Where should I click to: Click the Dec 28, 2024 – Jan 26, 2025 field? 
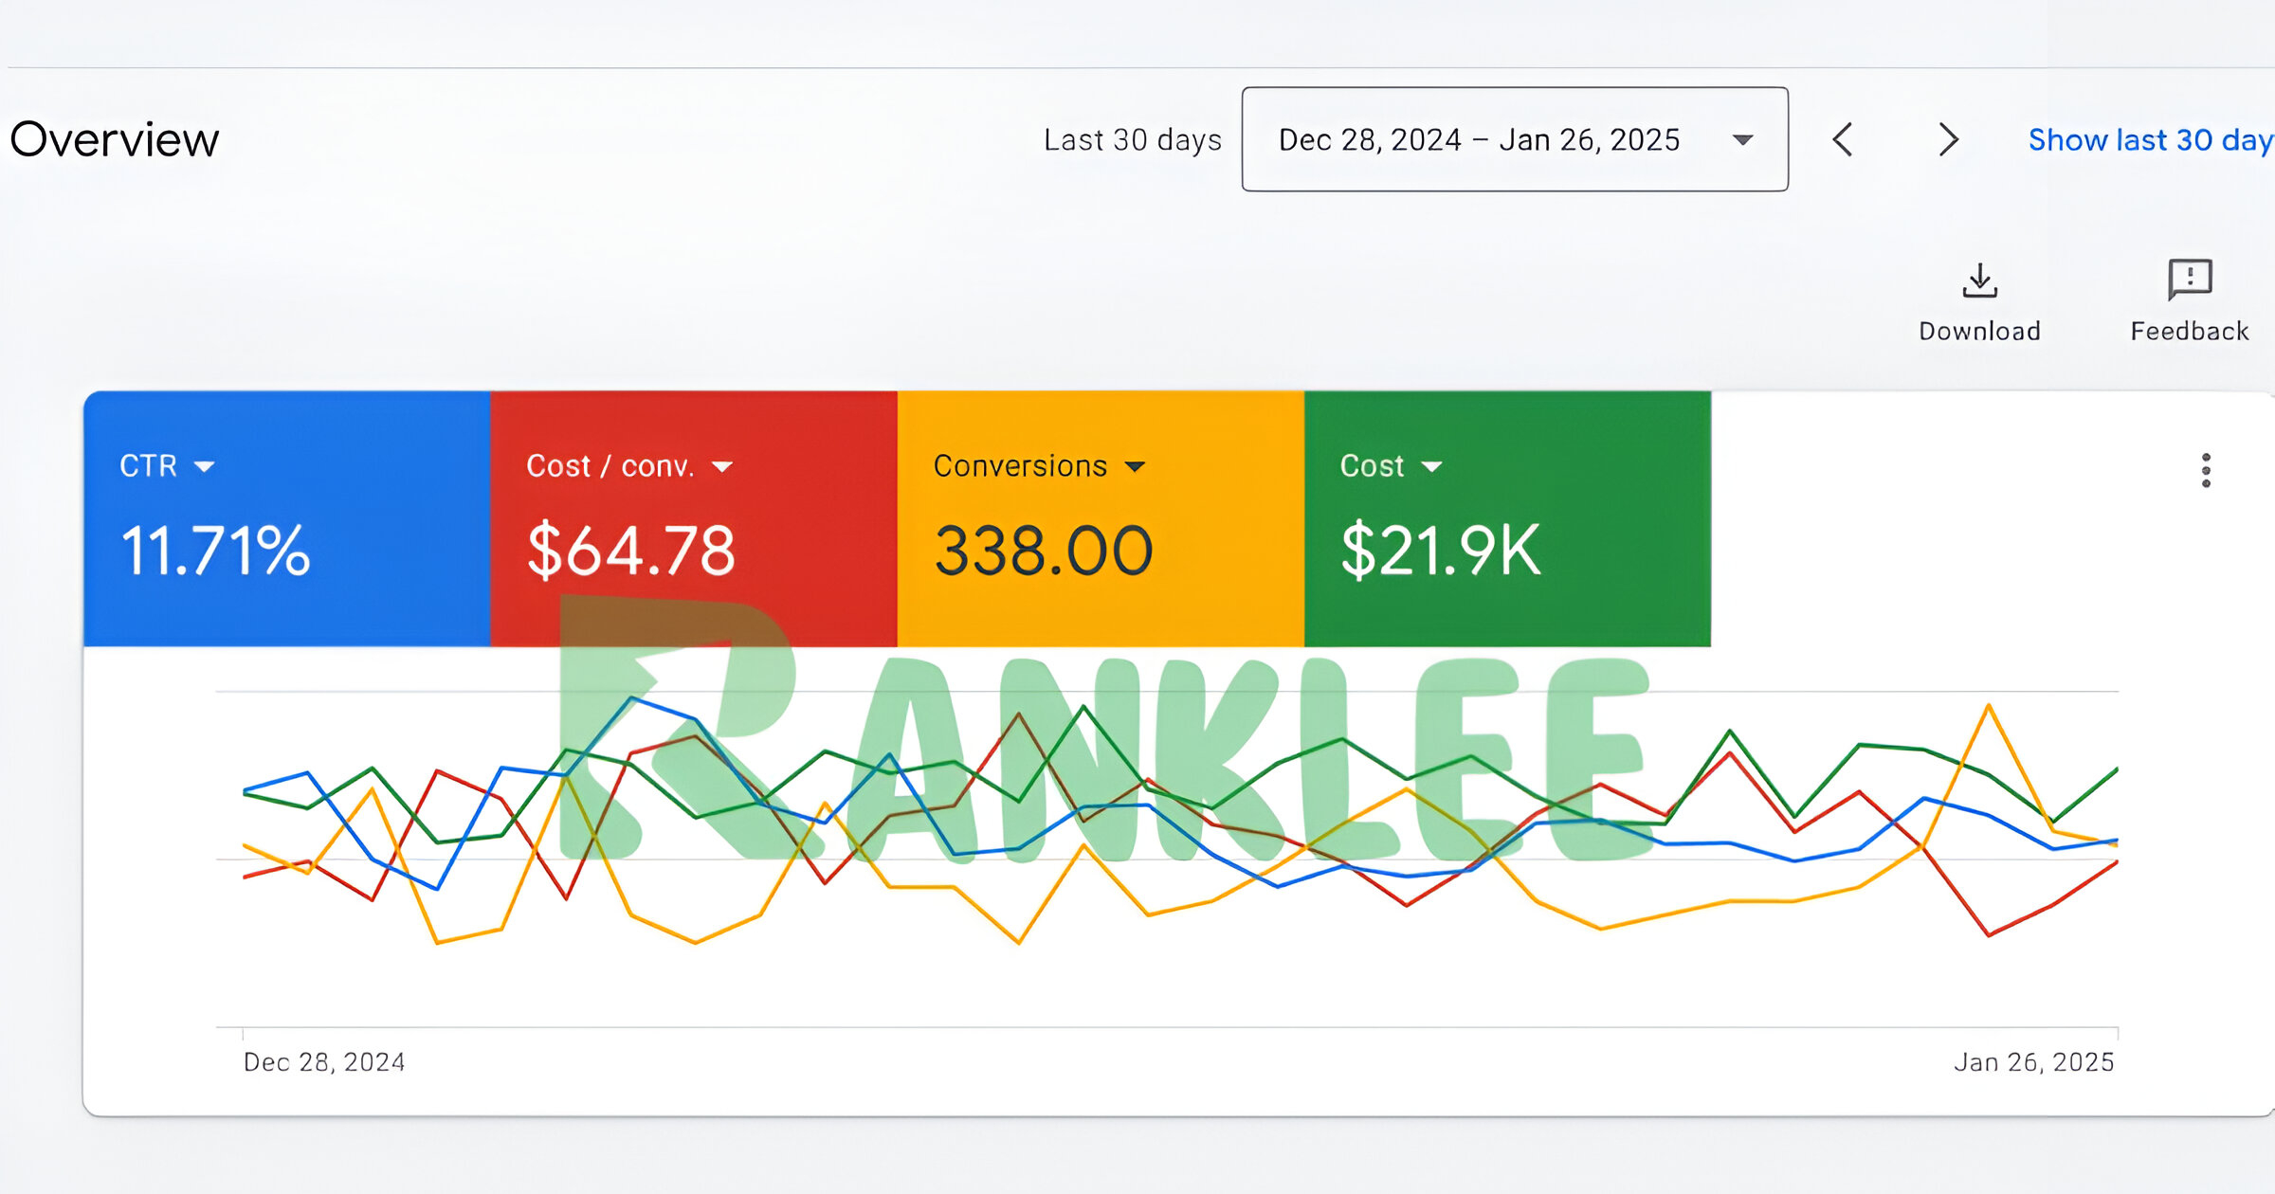[x=1479, y=140]
